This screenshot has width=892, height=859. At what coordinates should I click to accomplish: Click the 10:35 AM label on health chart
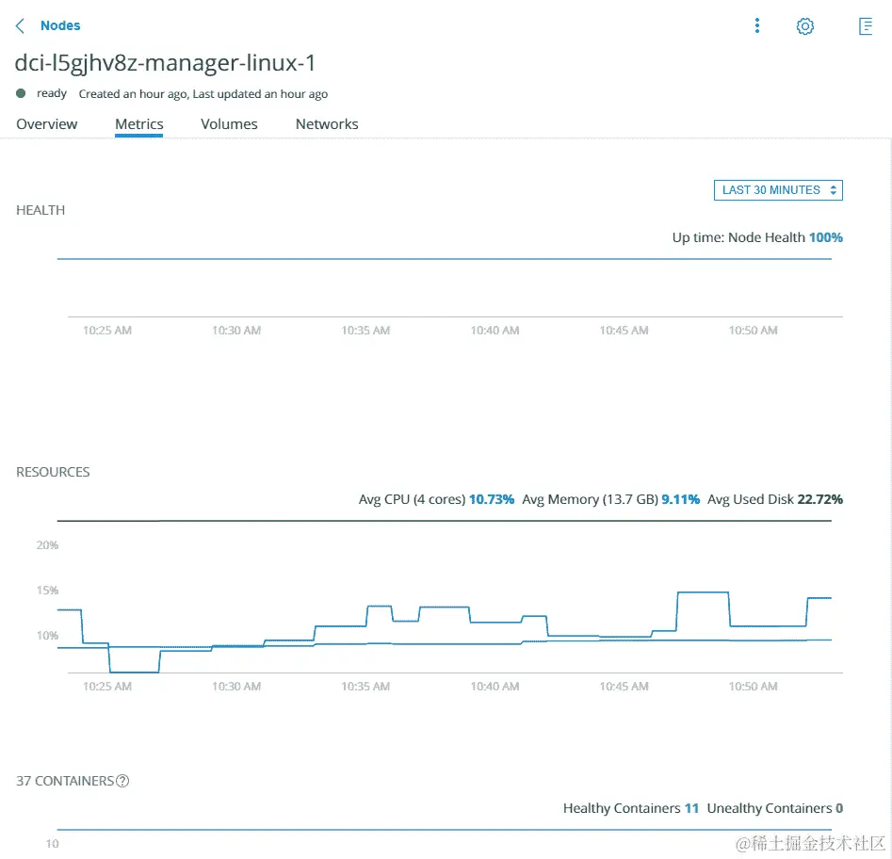pos(365,331)
